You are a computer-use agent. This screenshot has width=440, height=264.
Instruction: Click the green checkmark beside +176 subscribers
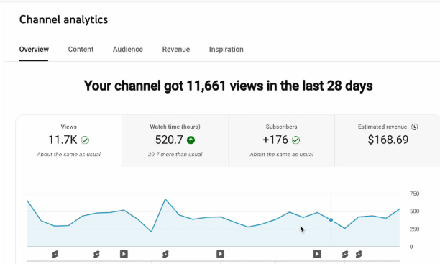coord(295,140)
